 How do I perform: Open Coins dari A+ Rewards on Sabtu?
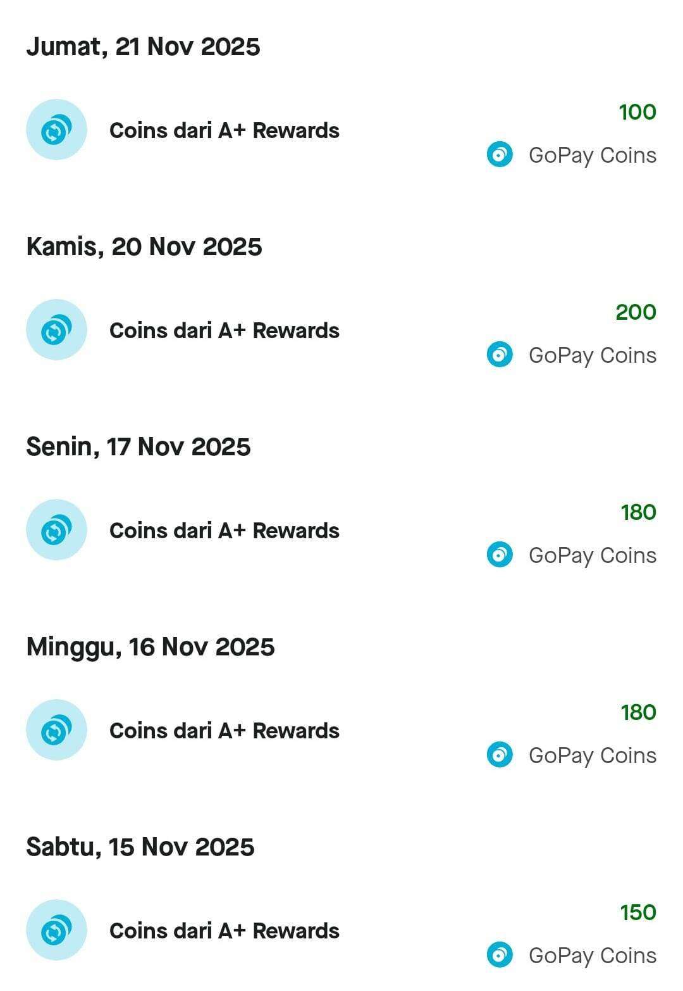(225, 931)
